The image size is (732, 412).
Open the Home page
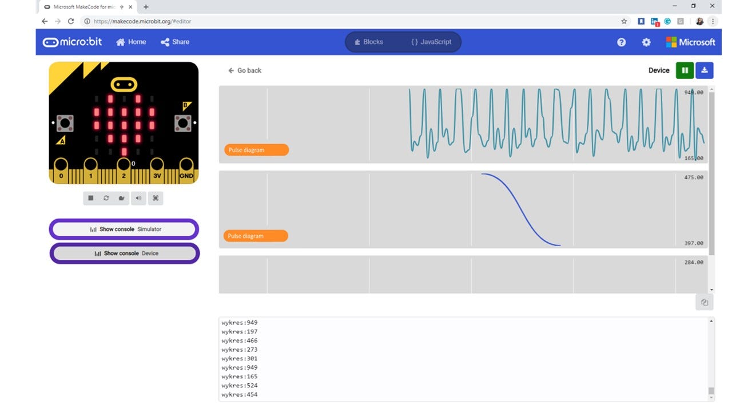(x=131, y=42)
